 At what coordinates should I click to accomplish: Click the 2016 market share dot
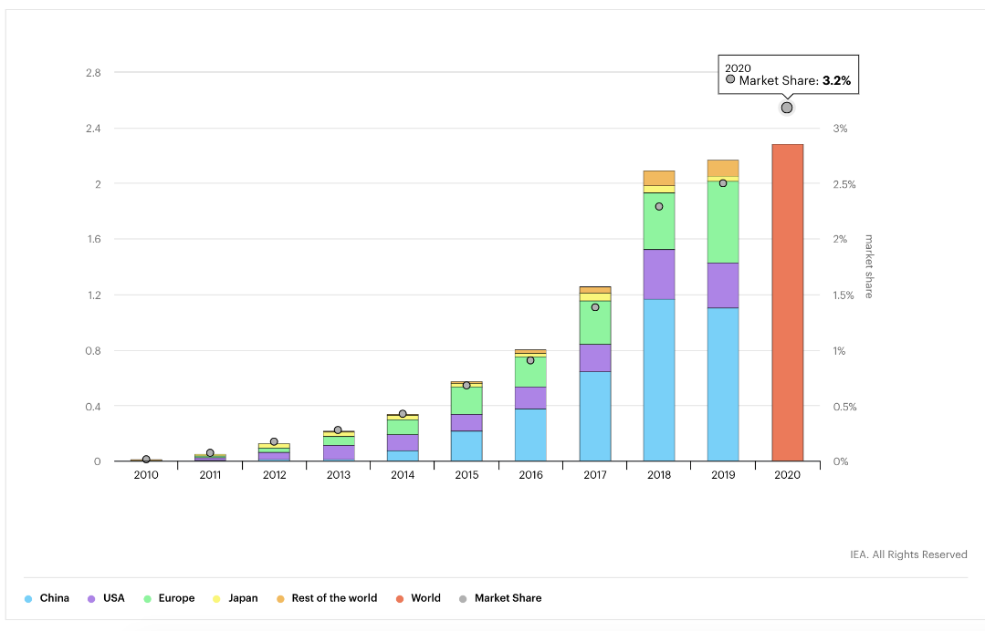pos(530,360)
